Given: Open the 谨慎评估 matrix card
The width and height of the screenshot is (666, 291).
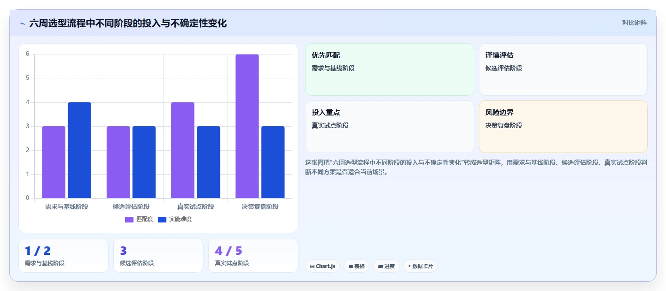Looking at the screenshot, I should pos(563,69).
